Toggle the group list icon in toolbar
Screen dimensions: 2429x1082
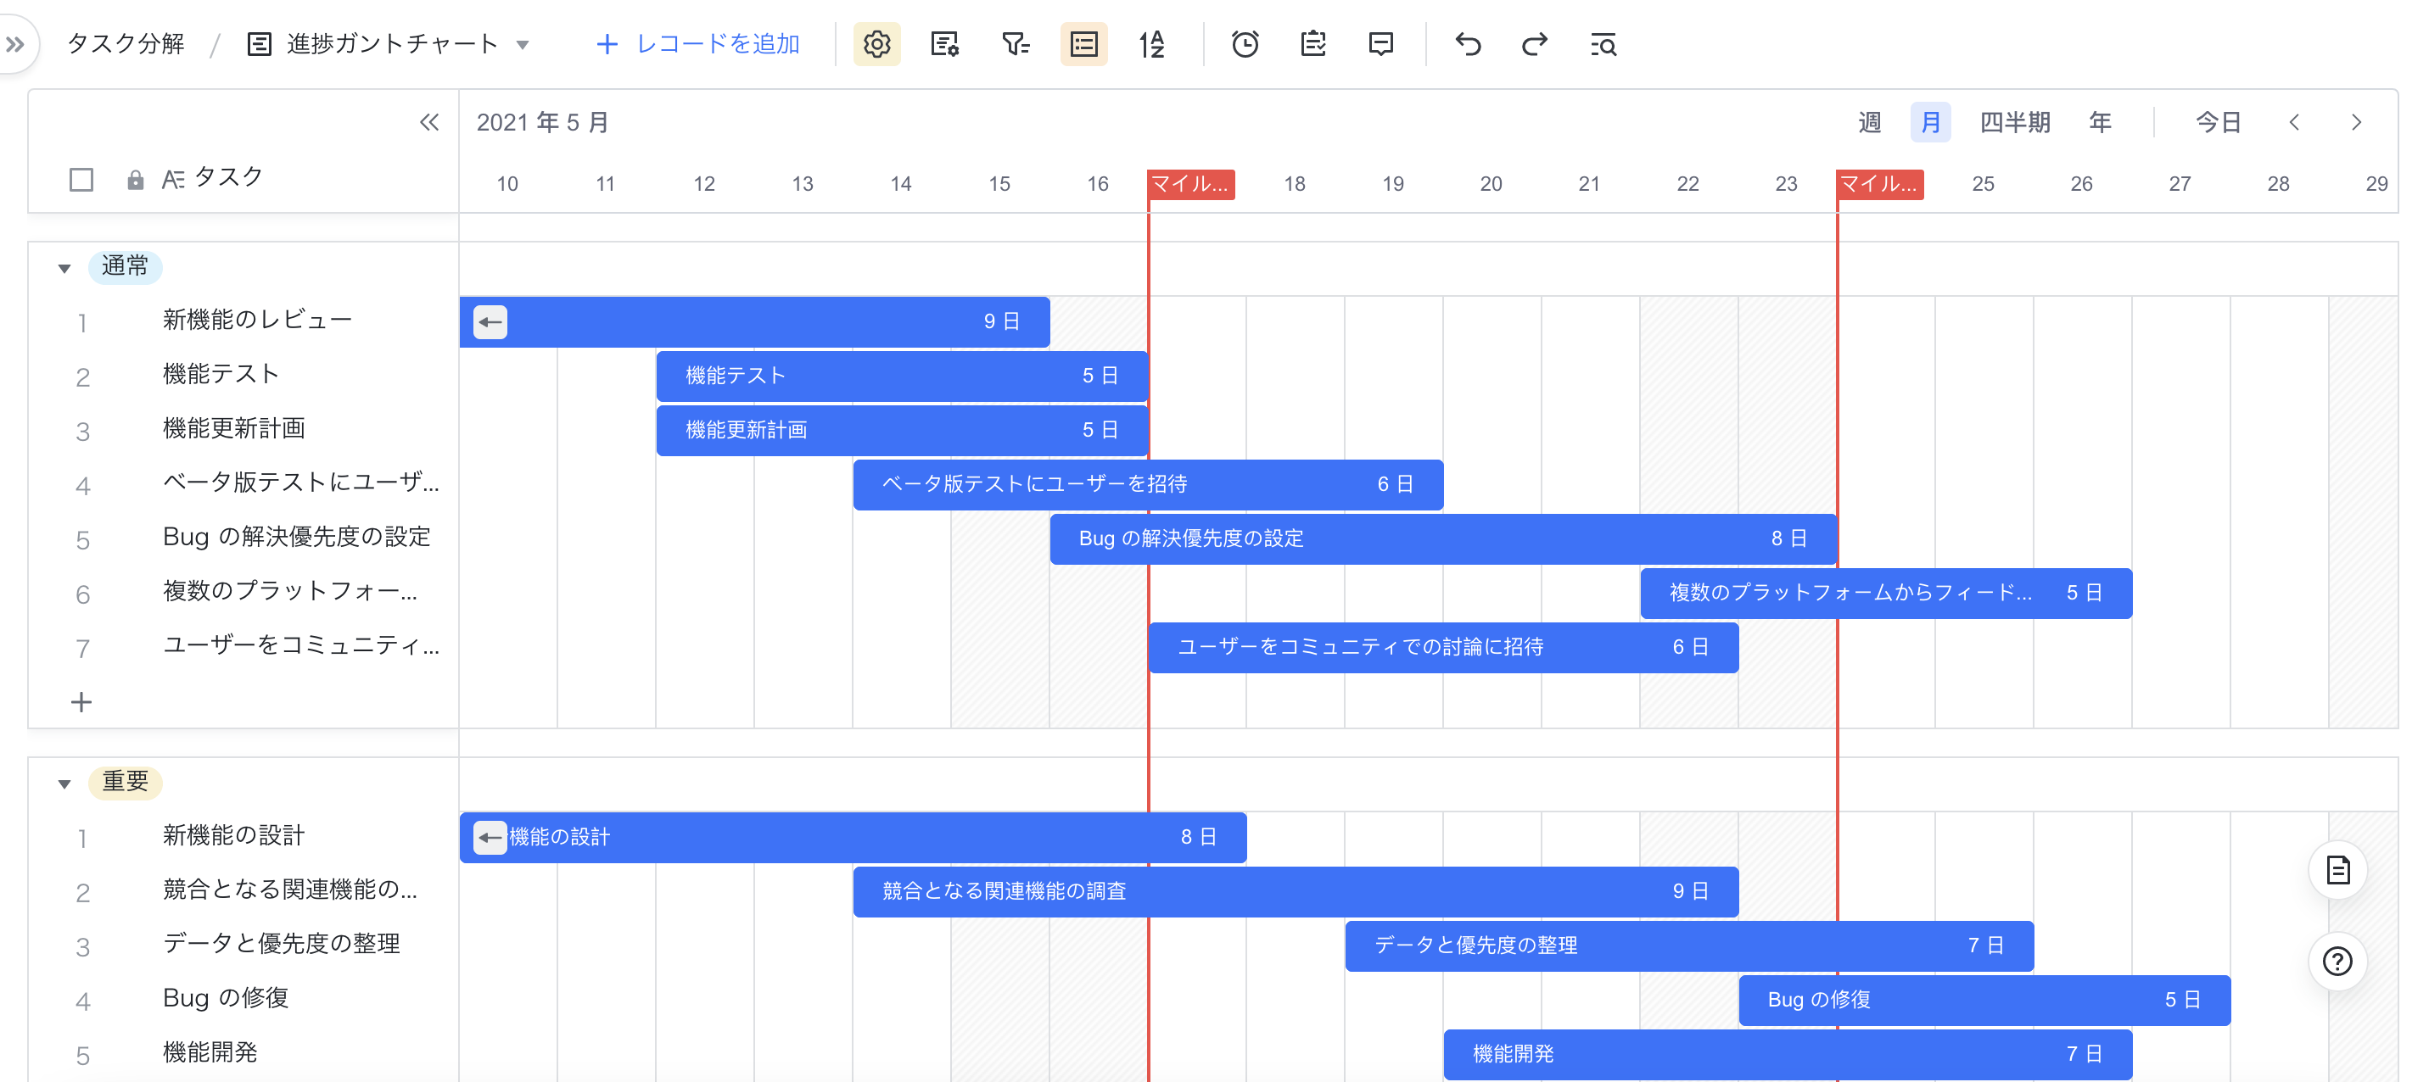pyautogui.click(x=1083, y=44)
